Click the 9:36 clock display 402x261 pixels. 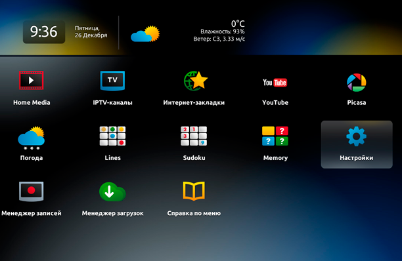click(x=44, y=31)
